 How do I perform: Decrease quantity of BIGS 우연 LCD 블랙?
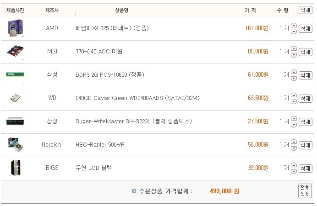pos(294,171)
